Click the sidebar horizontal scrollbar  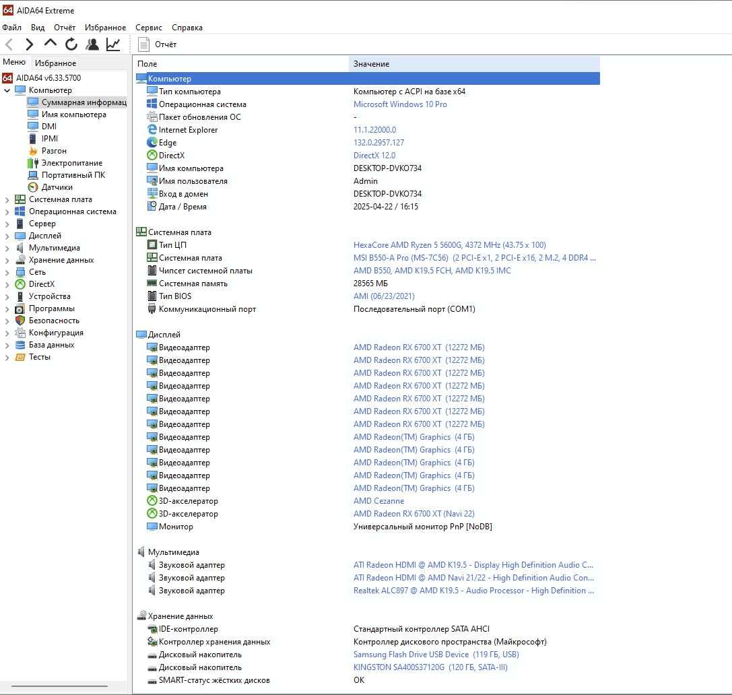tap(60, 686)
